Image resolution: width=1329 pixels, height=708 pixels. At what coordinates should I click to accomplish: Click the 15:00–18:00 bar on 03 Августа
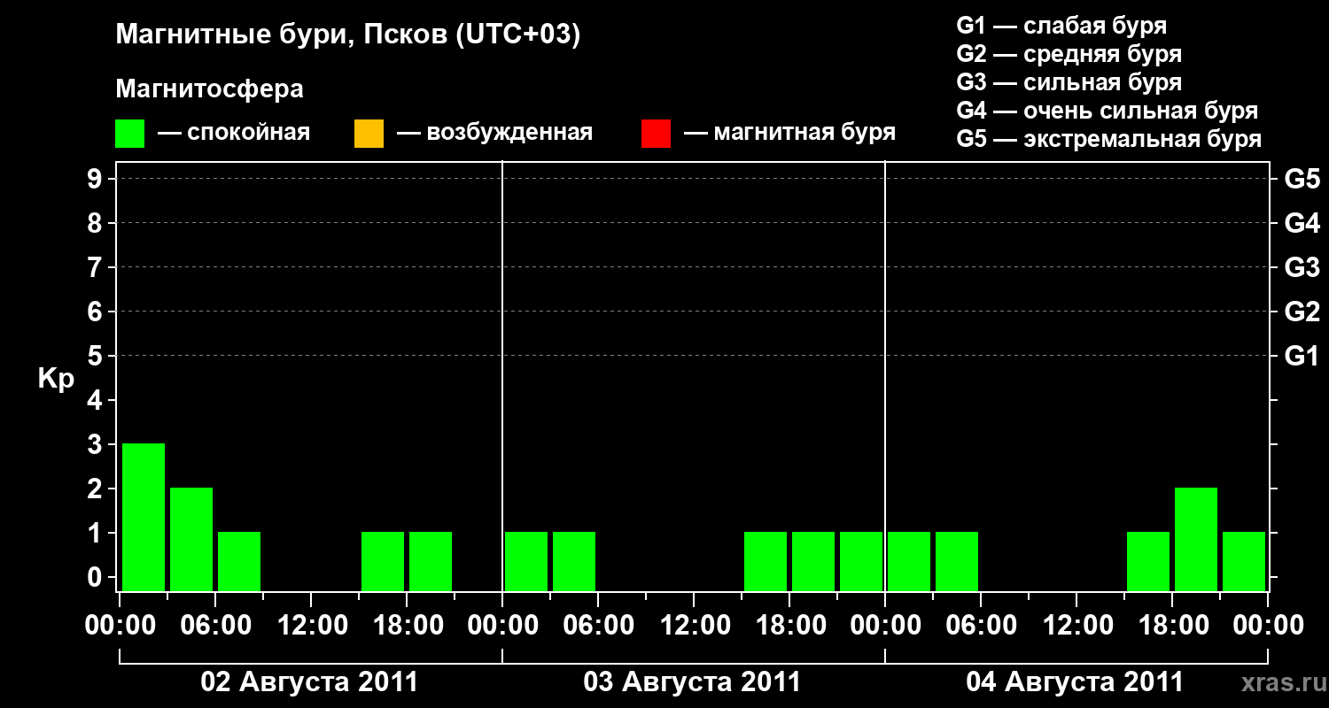(x=766, y=561)
